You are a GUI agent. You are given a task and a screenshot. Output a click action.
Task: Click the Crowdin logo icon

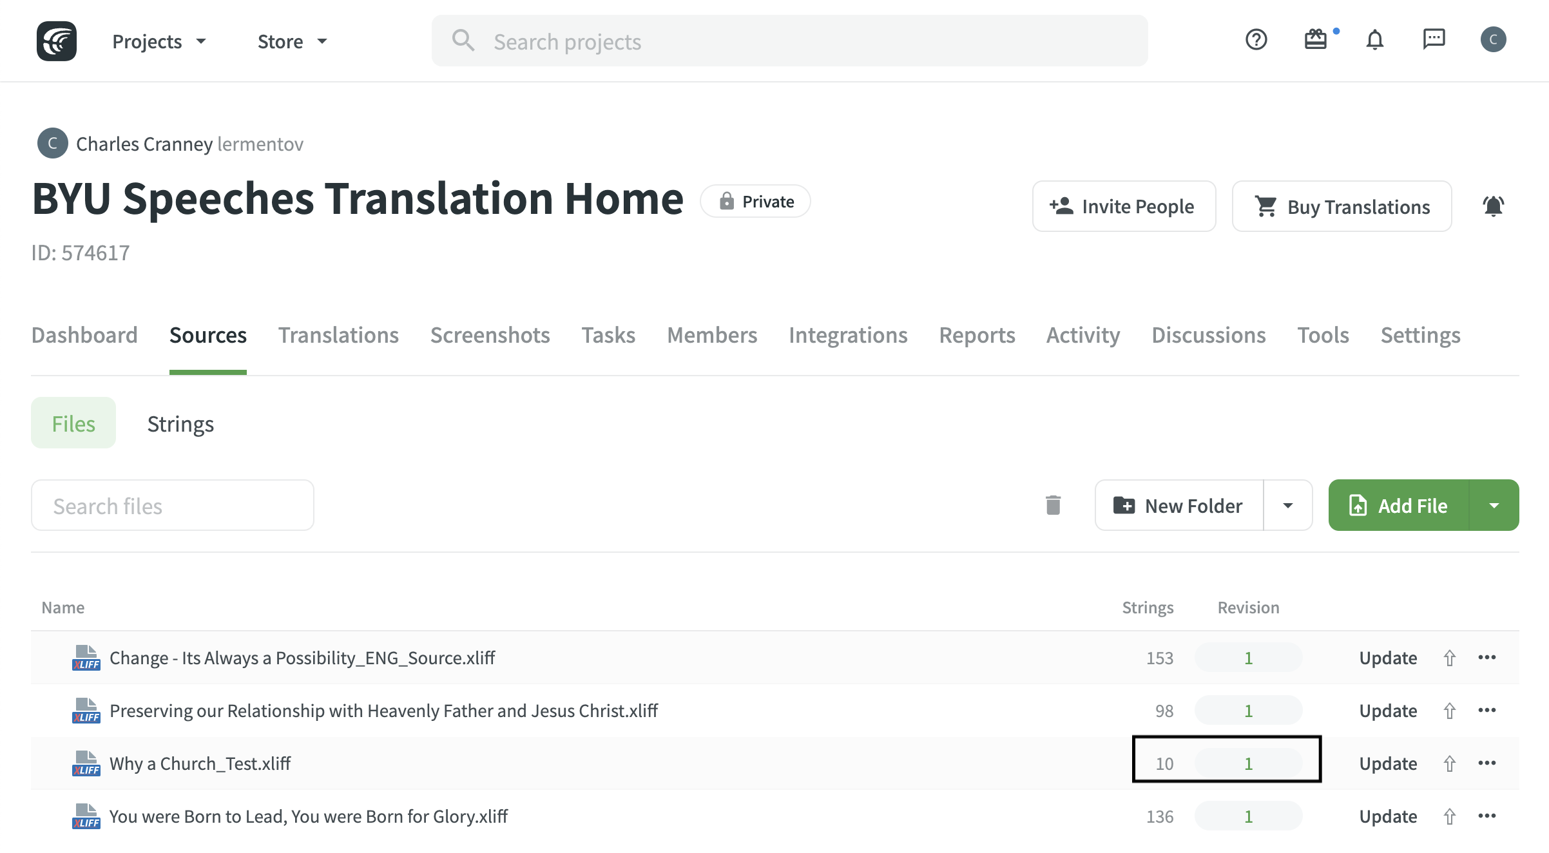(x=57, y=41)
